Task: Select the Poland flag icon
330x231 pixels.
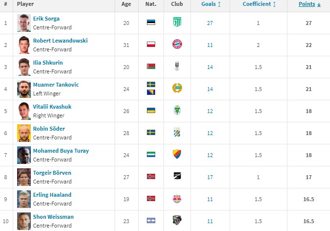Action: [x=151, y=45]
